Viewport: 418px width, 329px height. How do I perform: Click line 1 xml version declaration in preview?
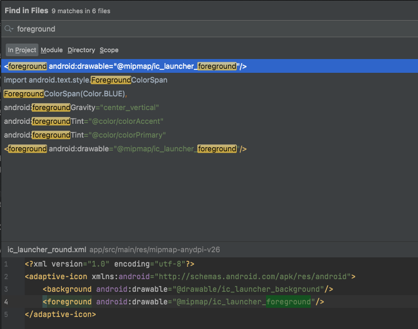pos(110,264)
